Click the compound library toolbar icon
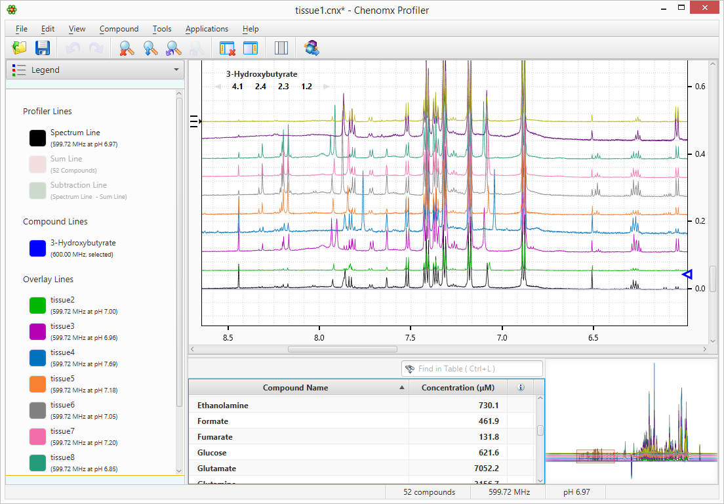724x504 pixels. click(x=312, y=48)
